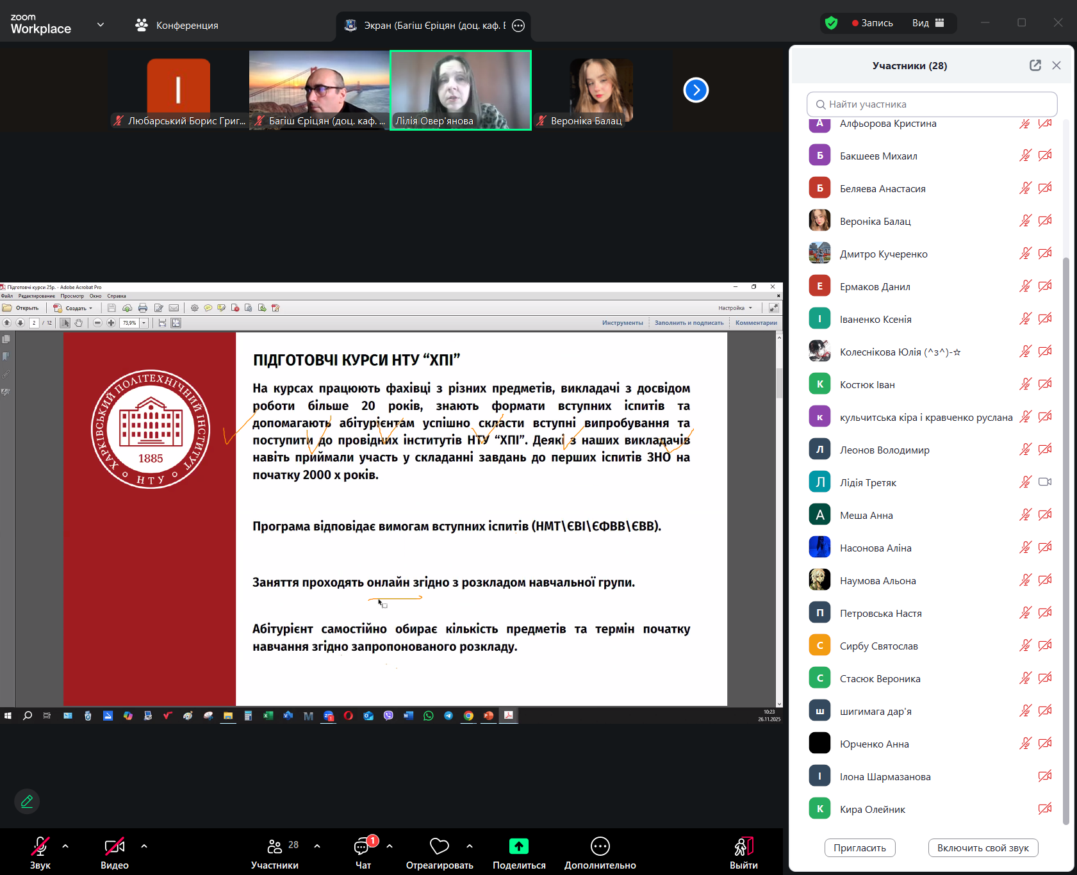The image size is (1077, 875).
Task: Open the Просмотр menu
Action: (x=72, y=296)
